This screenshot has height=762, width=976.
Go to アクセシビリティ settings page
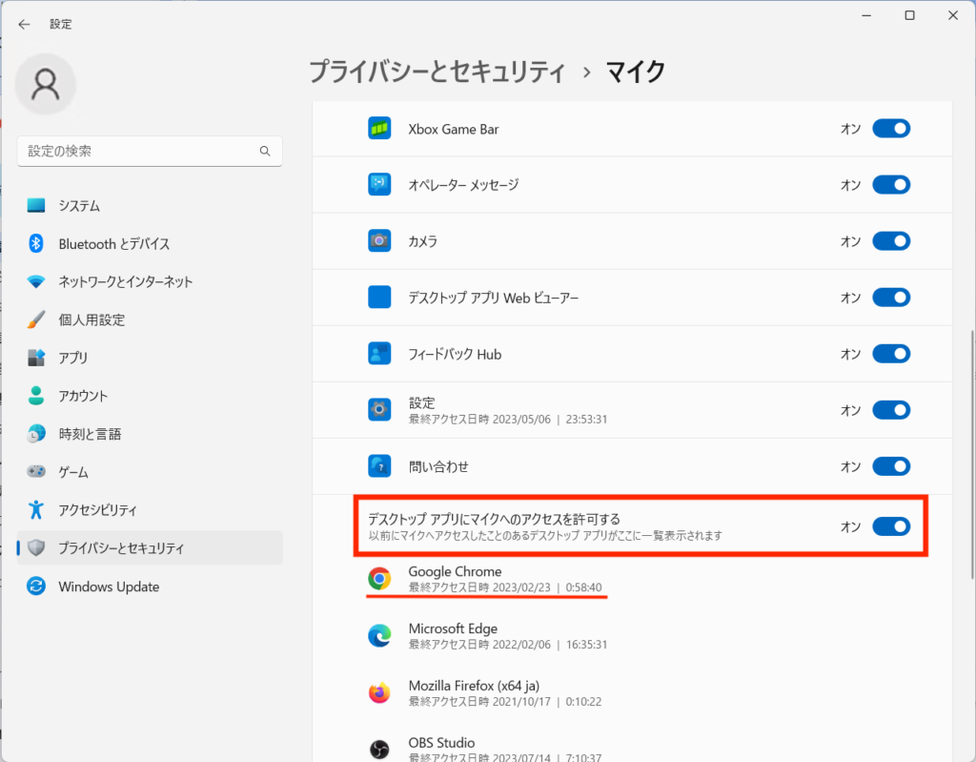click(97, 510)
